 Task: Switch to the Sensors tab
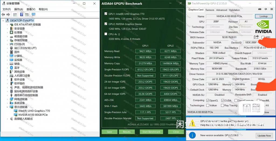click(x=210, y=10)
